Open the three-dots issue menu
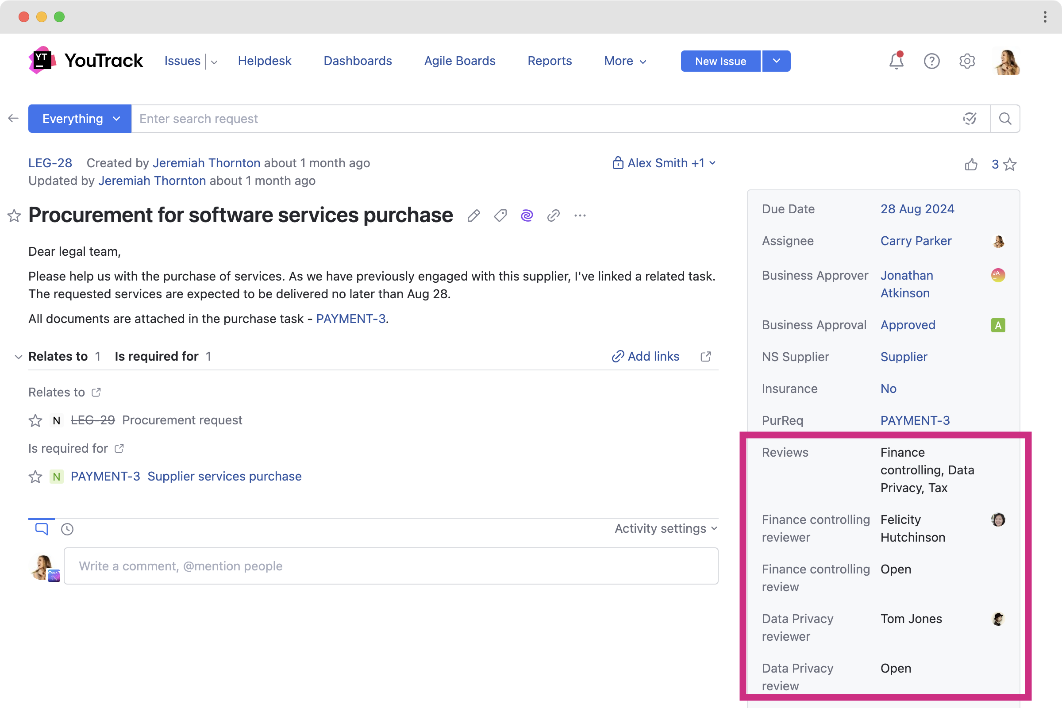The height and width of the screenshot is (708, 1062). point(580,216)
